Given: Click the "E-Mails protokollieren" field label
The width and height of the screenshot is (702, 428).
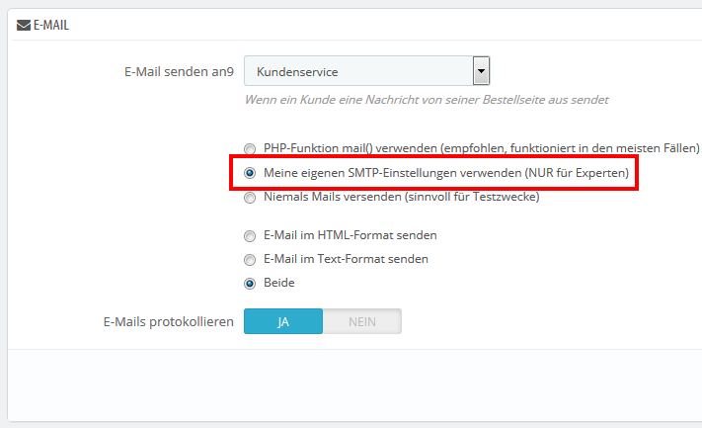Looking at the screenshot, I should click(168, 322).
